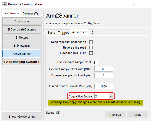Select the Advanced tab
This screenshot has height=122, width=152.
point(79,32)
